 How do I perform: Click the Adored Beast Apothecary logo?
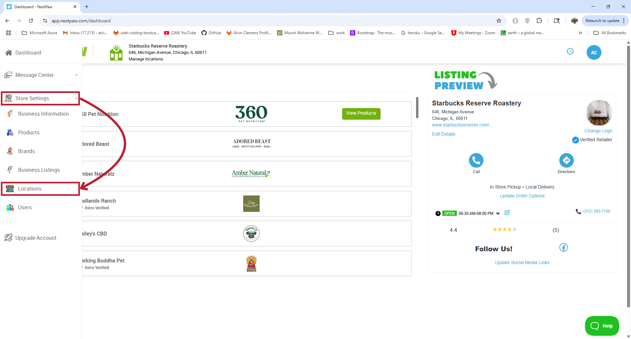coord(251,144)
